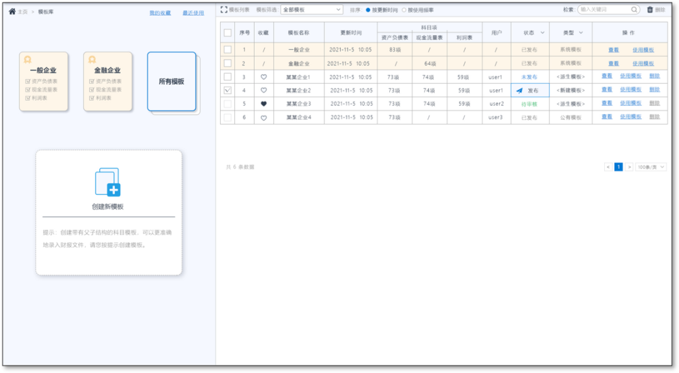Click the home icon in breadcrumb
679x373 pixels.
click(x=12, y=11)
